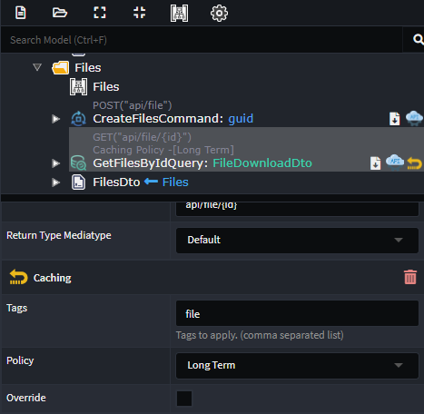The height and width of the screenshot is (414, 424).
Task: Click the search magnifier icon
Action: 418,39
